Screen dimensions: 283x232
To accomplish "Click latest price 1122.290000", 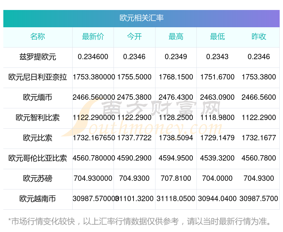I will tap(94, 118).
